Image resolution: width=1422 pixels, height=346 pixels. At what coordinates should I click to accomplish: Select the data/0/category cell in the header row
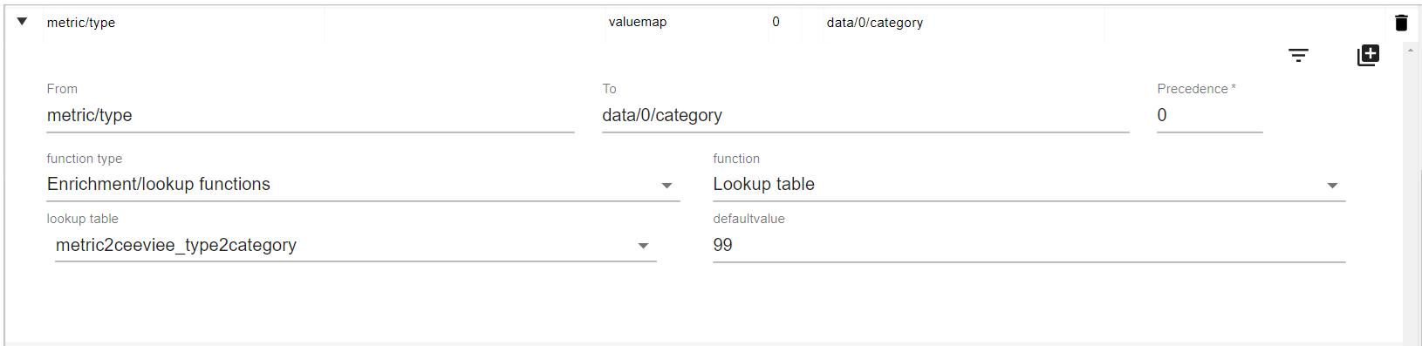[964, 23]
